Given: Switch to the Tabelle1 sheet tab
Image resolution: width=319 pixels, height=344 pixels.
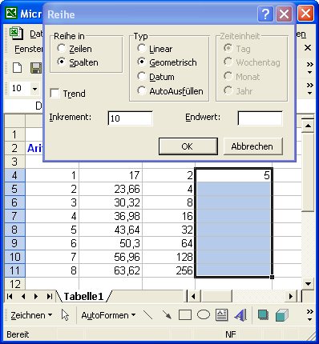Looking at the screenshot, I should coord(83,296).
